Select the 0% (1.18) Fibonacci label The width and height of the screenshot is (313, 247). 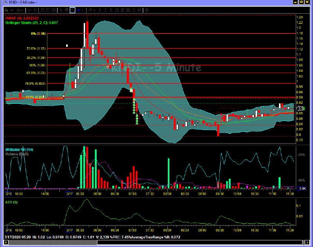point(38,34)
